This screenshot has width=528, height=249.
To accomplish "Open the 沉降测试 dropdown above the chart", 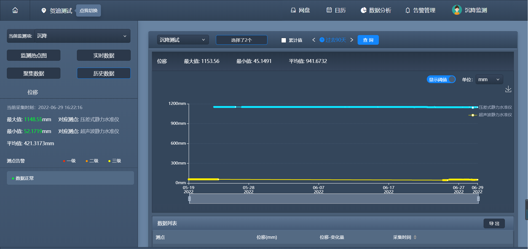I will (183, 40).
